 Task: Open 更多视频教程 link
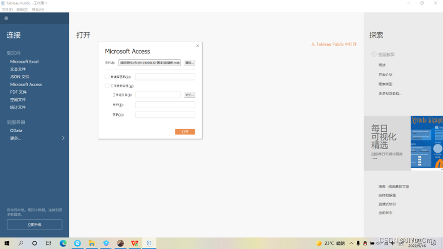tap(390, 93)
